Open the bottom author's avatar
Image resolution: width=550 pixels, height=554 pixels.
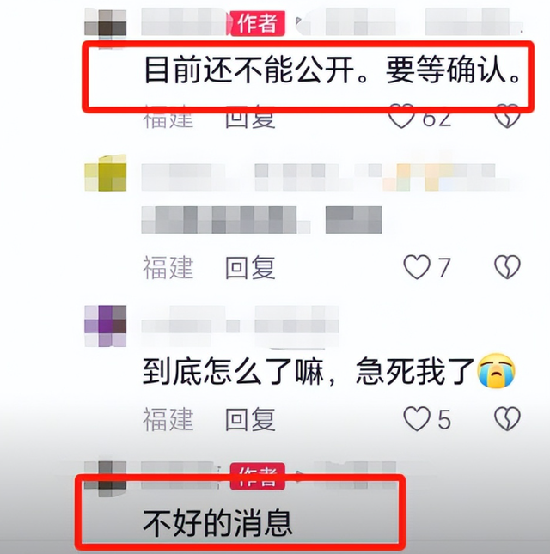click(x=106, y=478)
